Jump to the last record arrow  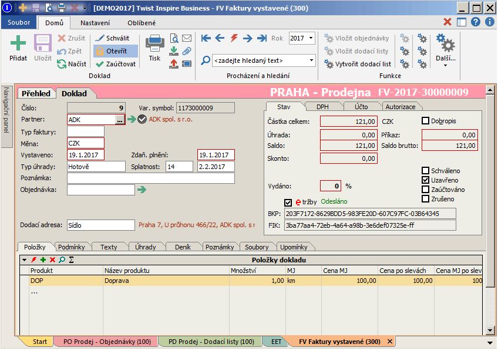262,38
